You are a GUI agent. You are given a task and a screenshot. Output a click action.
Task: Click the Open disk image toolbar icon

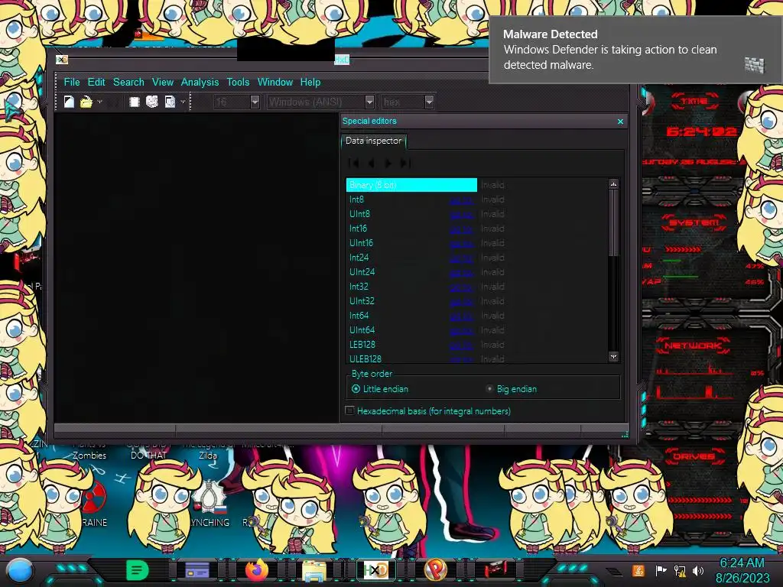point(170,102)
